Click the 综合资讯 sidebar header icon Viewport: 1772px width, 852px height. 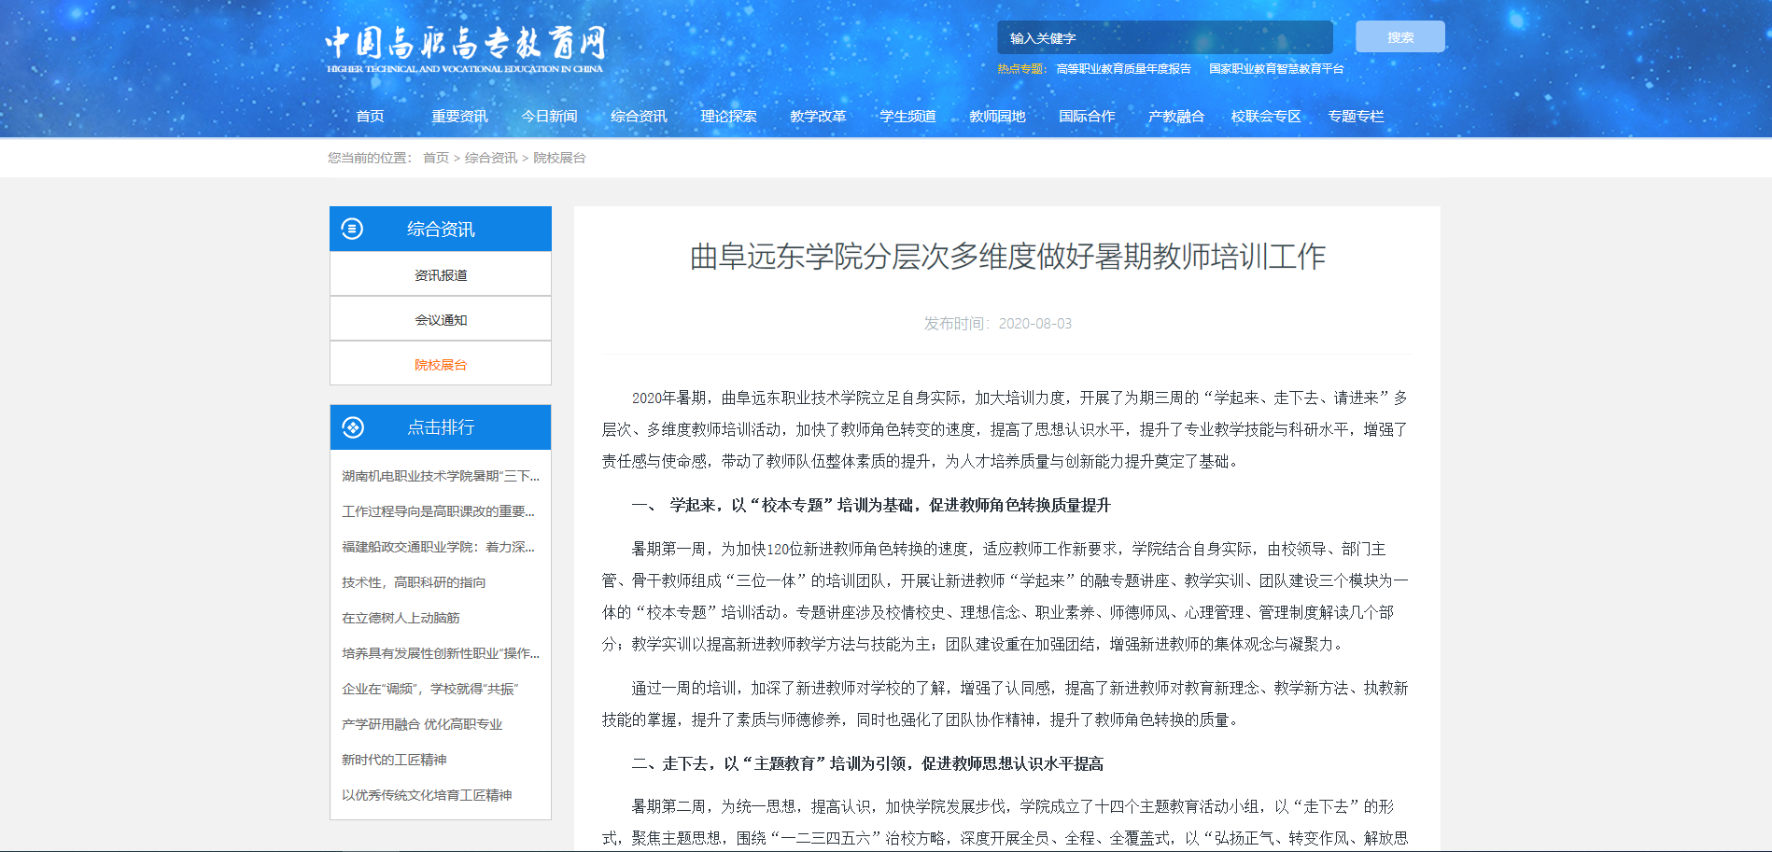(352, 229)
